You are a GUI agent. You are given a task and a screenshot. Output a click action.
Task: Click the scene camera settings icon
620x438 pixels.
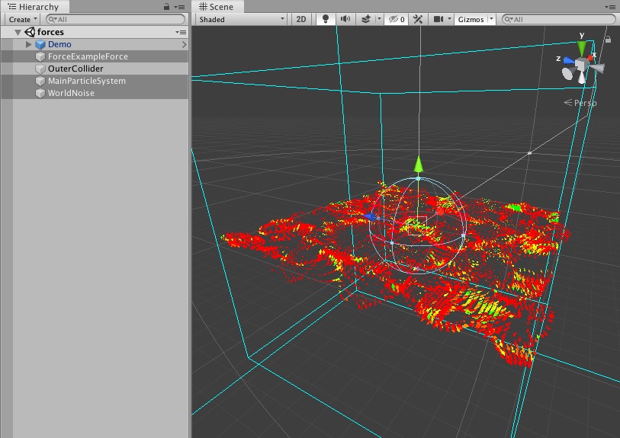[x=438, y=19]
